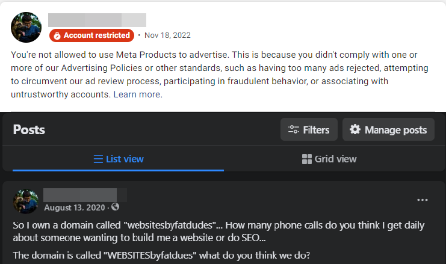Click the Account restricted badge
Screen dimensions: 446x264
point(91,35)
